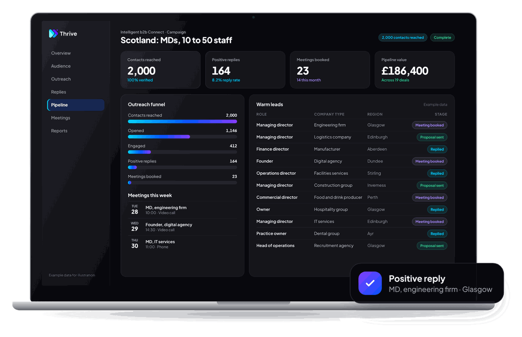The width and height of the screenshot is (522, 337).
Task: Click Meeting booked badge for Digital agency
Action: pyautogui.click(x=429, y=161)
